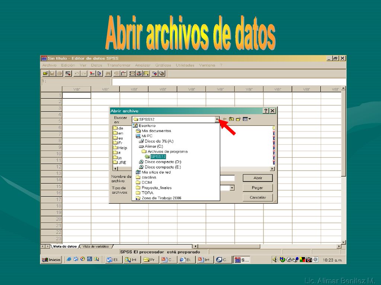Select the Fr folder in file list
The width and height of the screenshot is (381, 285).
(118, 143)
